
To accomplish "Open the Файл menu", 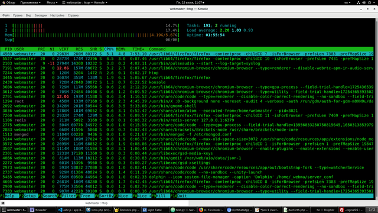I will (x=6, y=15).
